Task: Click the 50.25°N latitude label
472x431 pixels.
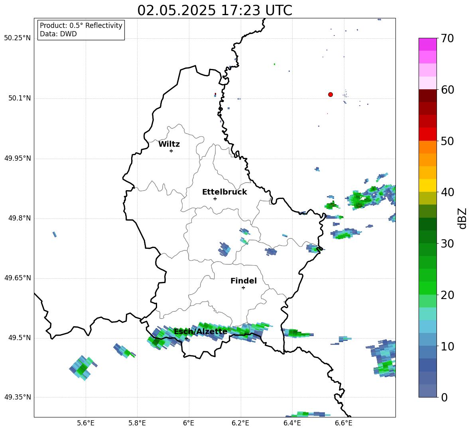Action: 18,38
